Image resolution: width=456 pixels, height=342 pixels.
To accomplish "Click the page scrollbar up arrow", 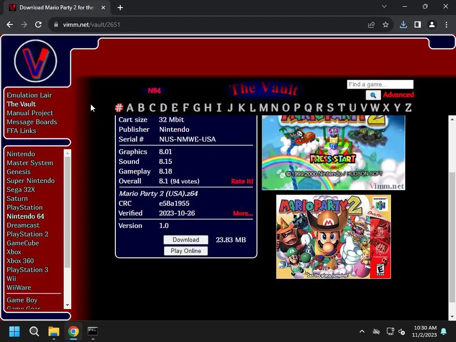I will tap(452, 119).
